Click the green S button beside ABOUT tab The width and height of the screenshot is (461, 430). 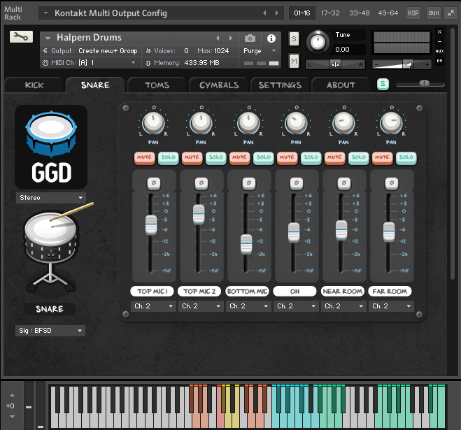tap(383, 85)
